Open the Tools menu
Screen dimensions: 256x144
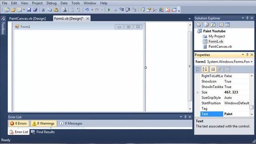(x=76, y=3)
